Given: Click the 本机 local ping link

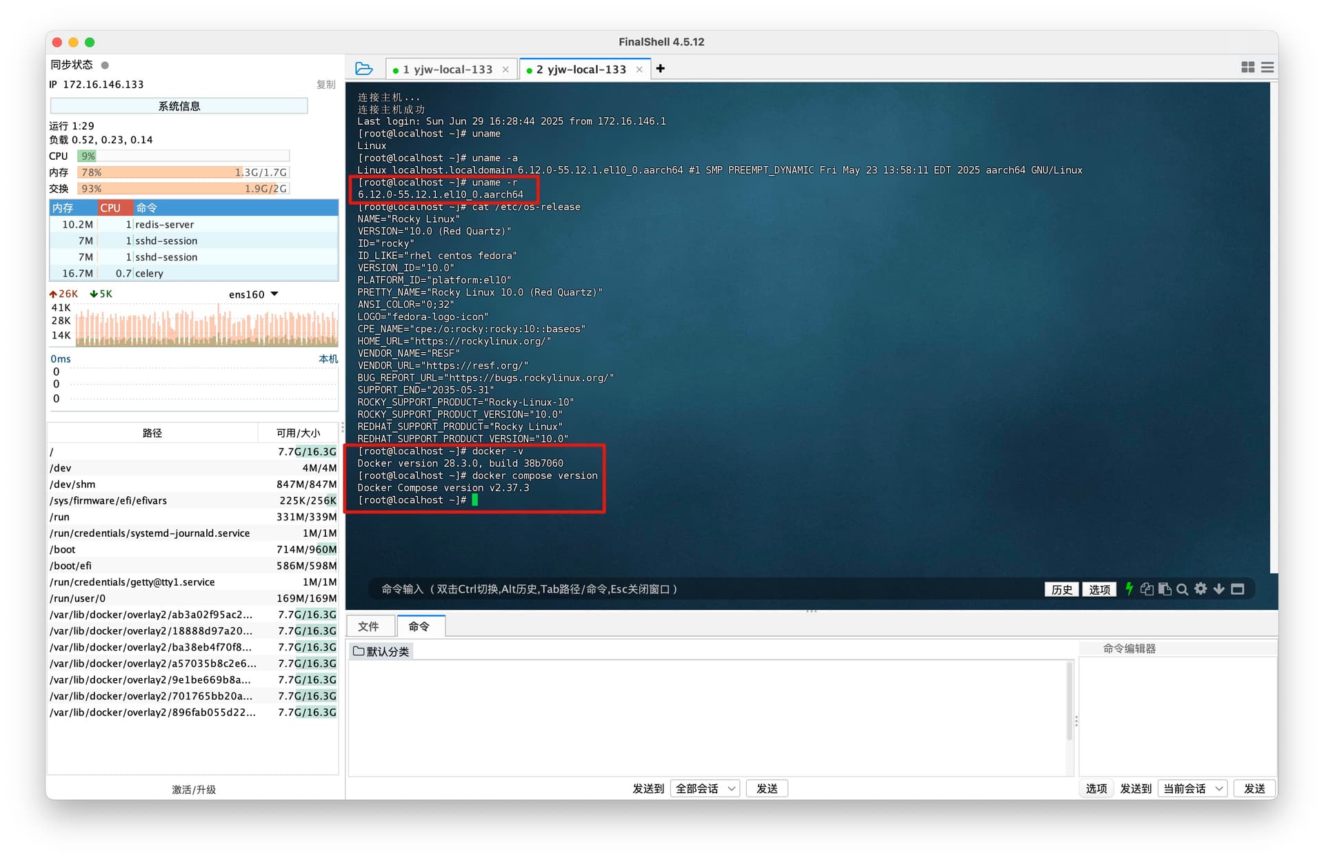Looking at the screenshot, I should pos(328,359).
